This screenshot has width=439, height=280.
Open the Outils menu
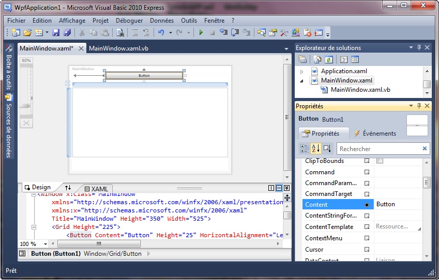click(x=189, y=21)
